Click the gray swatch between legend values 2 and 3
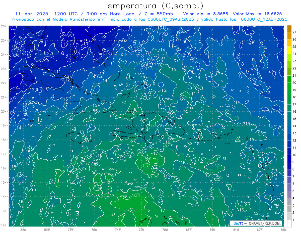The width and height of the screenshot is (301, 233). (289, 209)
